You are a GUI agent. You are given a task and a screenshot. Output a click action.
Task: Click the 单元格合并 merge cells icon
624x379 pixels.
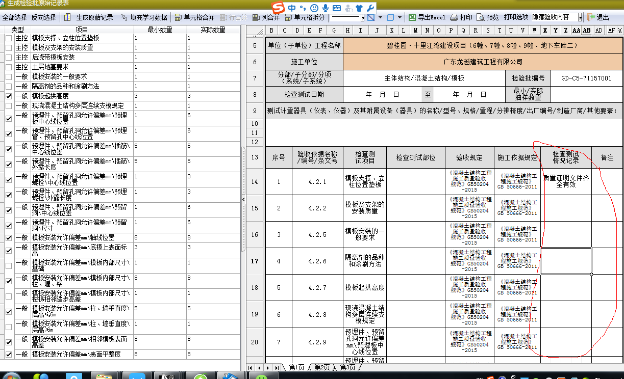[178, 17]
